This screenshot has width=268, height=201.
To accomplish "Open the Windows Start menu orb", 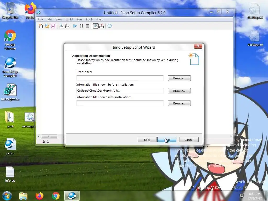I will 7,196.
